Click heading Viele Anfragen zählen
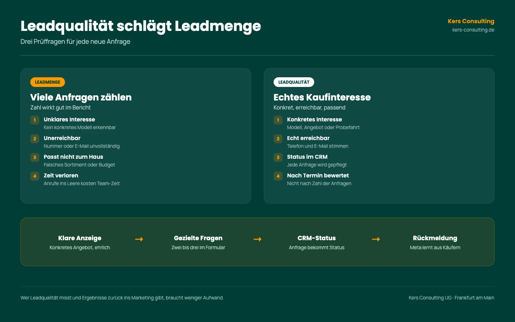 [x=81, y=97]
